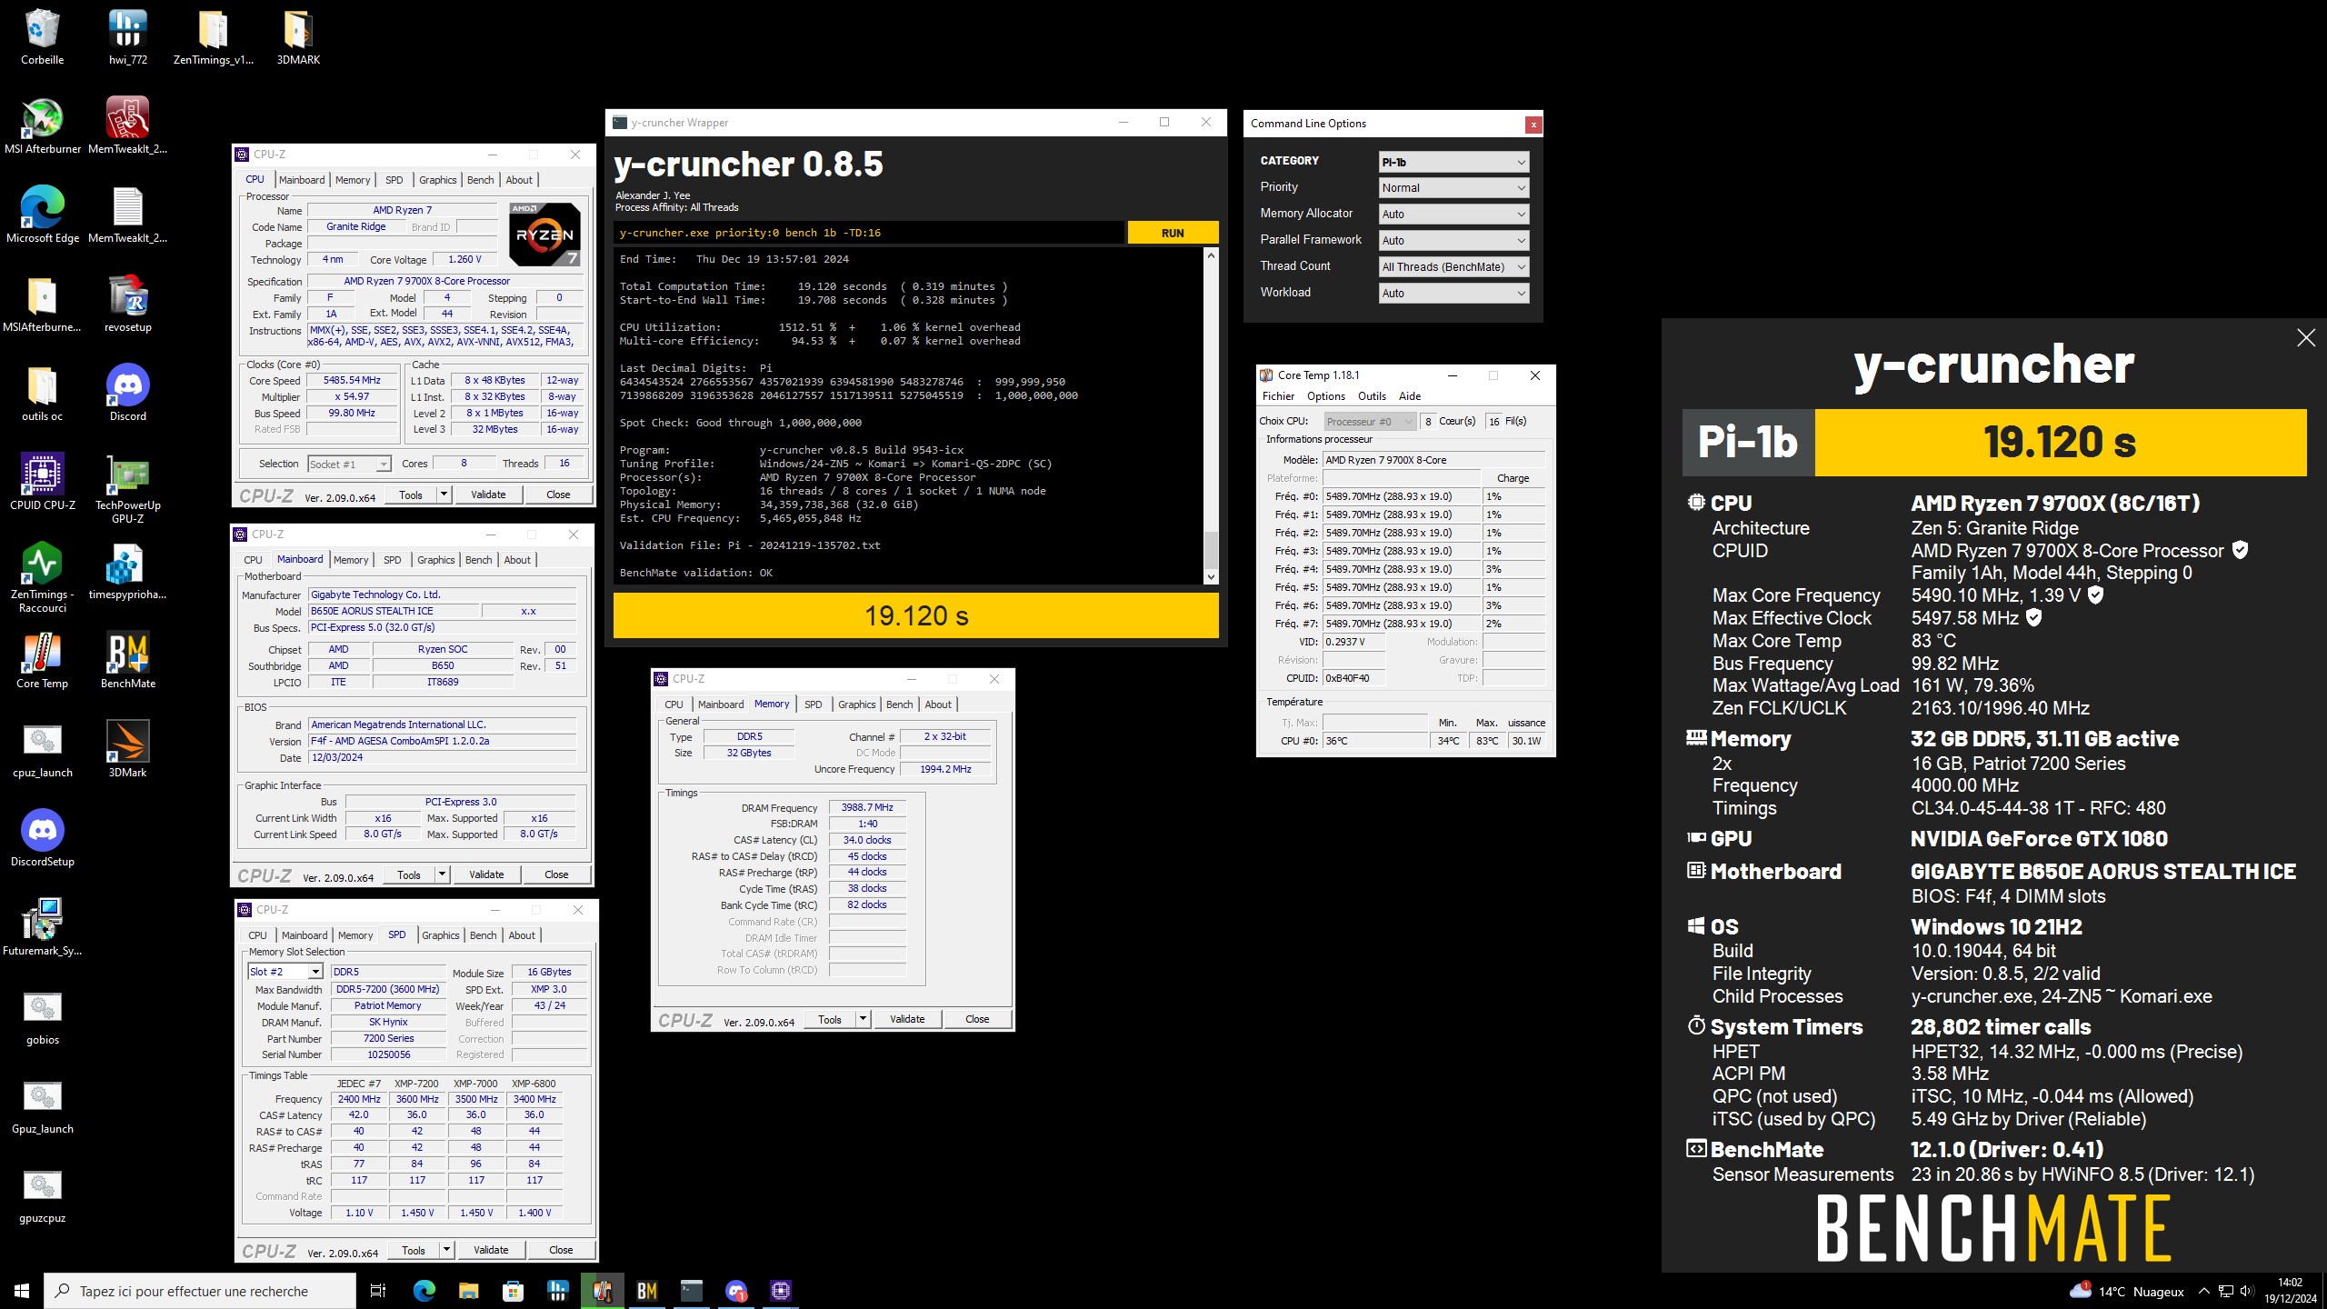Open cpuz_launch desktop file
Image resolution: width=2327 pixels, height=1309 pixels.
pyautogui.click(x=42, y=749)
